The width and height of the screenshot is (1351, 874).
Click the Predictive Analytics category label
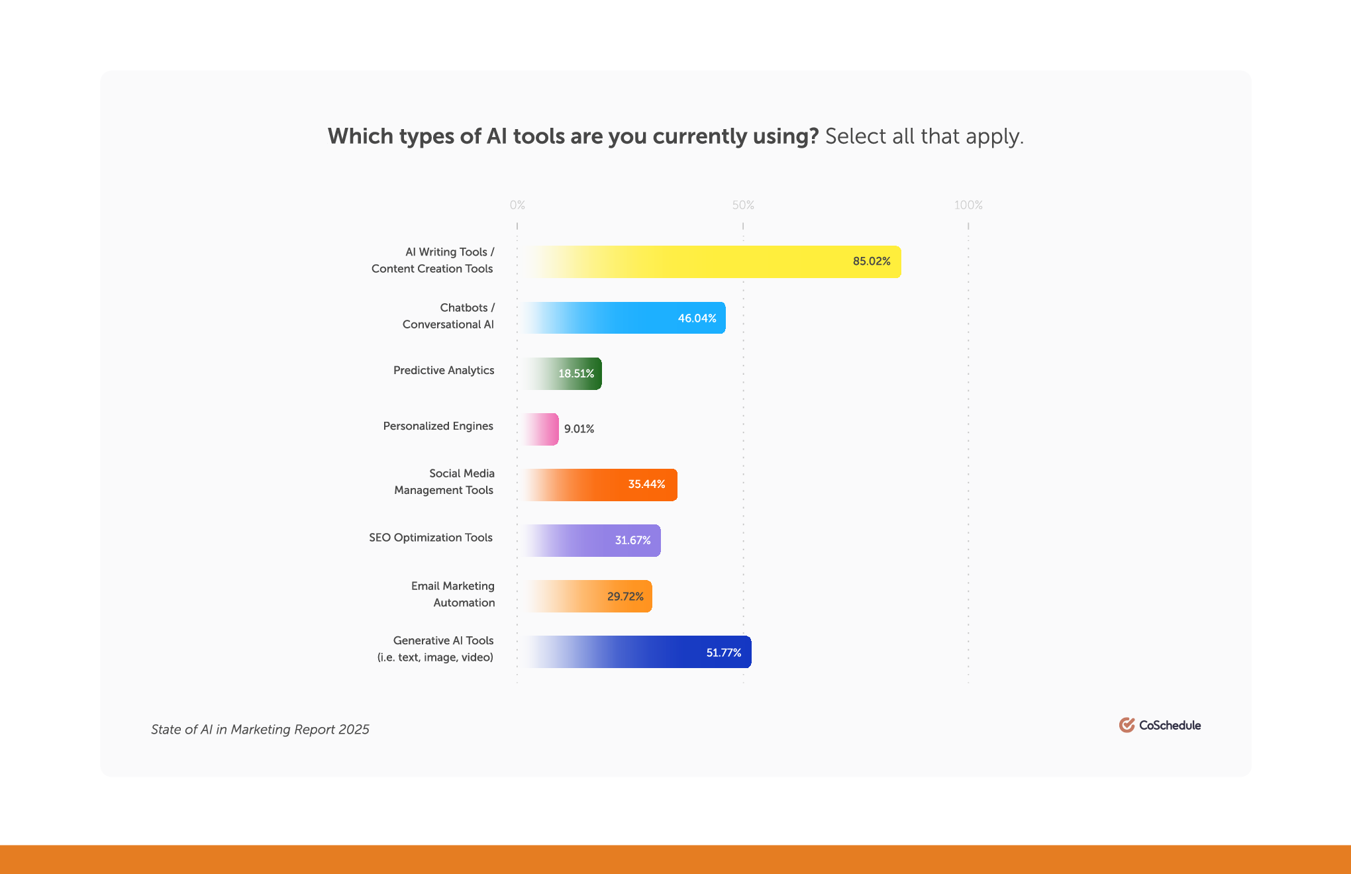click(444, 370)
